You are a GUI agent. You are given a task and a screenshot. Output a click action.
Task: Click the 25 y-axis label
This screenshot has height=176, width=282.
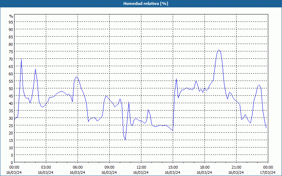tap(11, 126)
